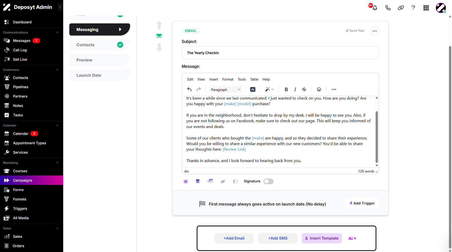Collapse the sidebar with chevron

(x=60, y=7)
